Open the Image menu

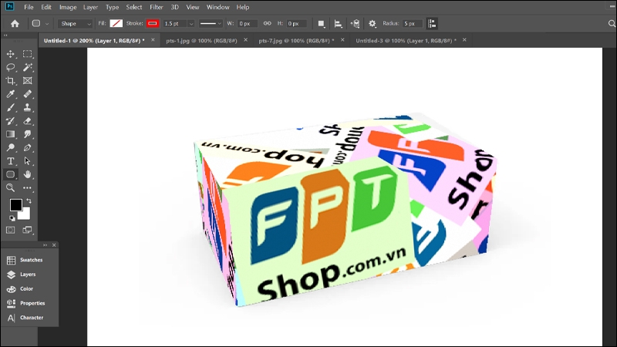[x=68, y=7]
